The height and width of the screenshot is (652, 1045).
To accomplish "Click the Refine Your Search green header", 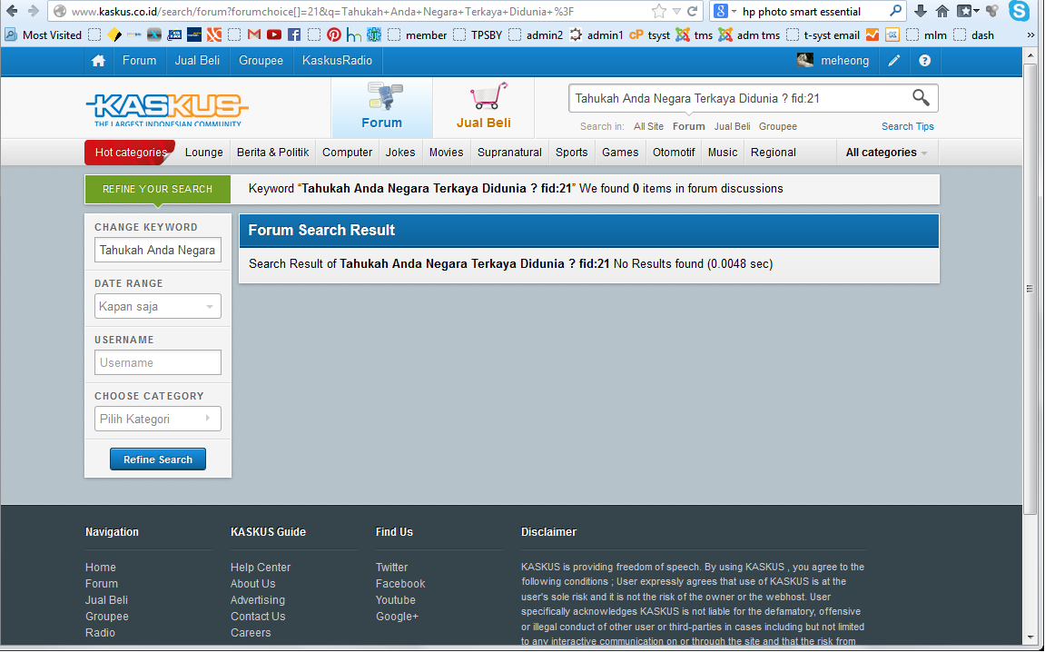I will pyautogui.click(x=157, y=189).
